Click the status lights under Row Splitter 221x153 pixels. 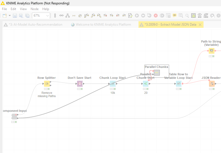[x=47, y=89]
